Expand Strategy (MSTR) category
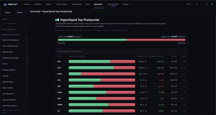The width and height of the screenshot is (216, 115). [13, 70]
